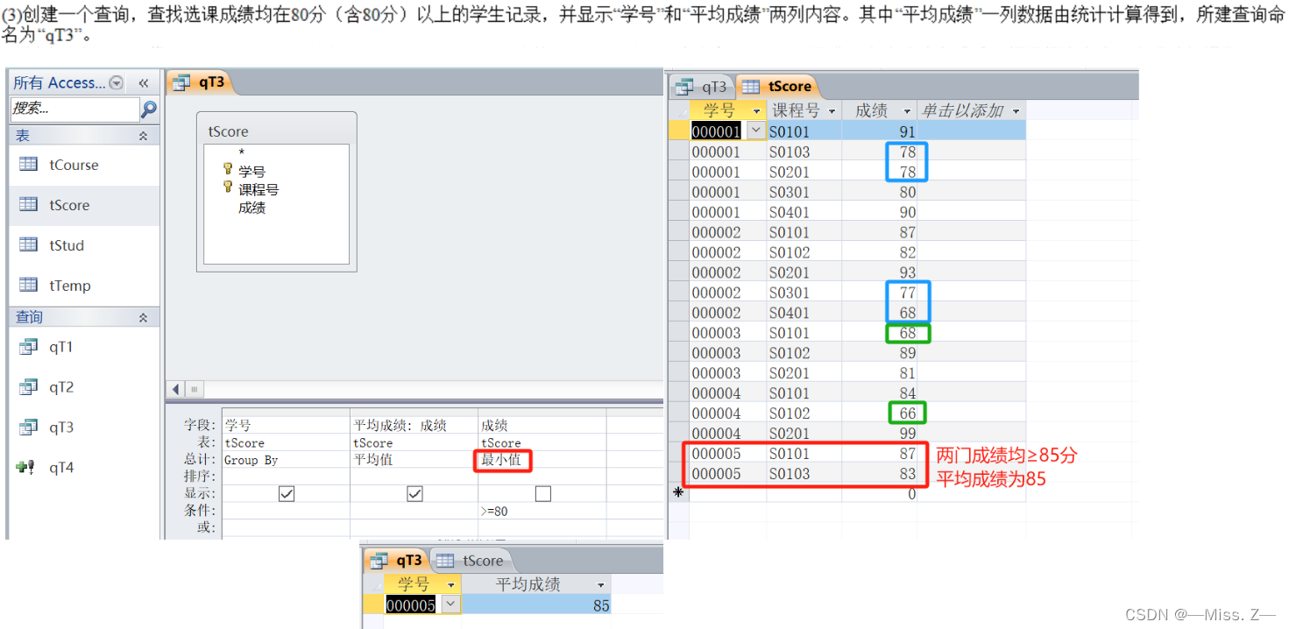Click the 85 average score result cell
This screenshot has height=629, width=1289.
tap(536, 605)
